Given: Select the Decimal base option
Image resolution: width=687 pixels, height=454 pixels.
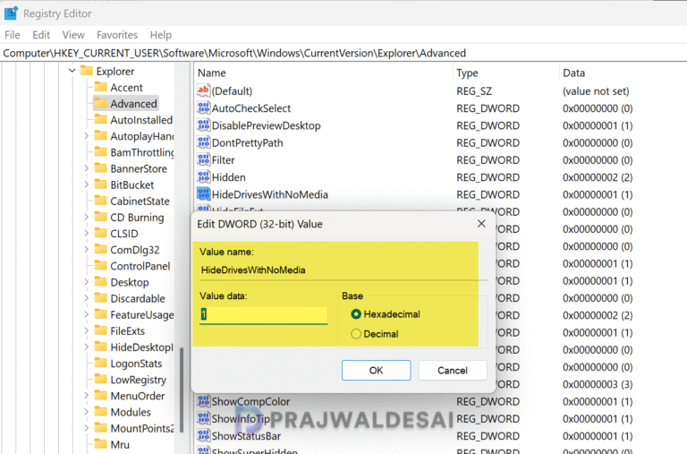Looking at the screenshot, I should [x=356, y=334].
